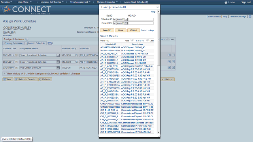Show next results page in lookup dialog

point(147,40)
